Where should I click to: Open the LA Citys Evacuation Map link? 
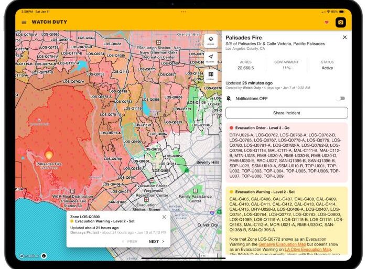click(x=308, y=249)
